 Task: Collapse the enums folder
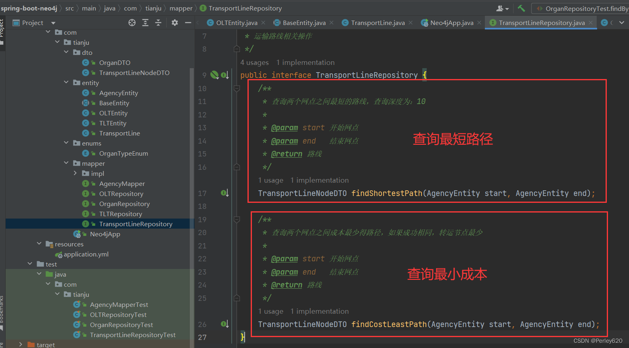(x=66, y=143)
